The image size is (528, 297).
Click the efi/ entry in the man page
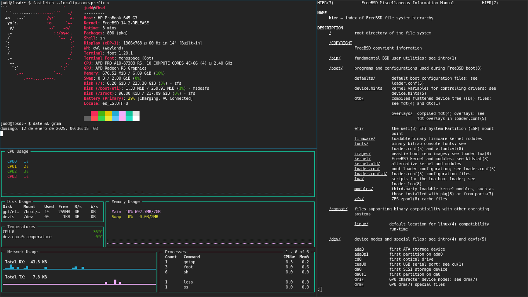(359, 128)
